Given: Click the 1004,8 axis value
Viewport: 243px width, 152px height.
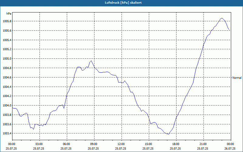Looking at the screenshot, I should point(7,68).
